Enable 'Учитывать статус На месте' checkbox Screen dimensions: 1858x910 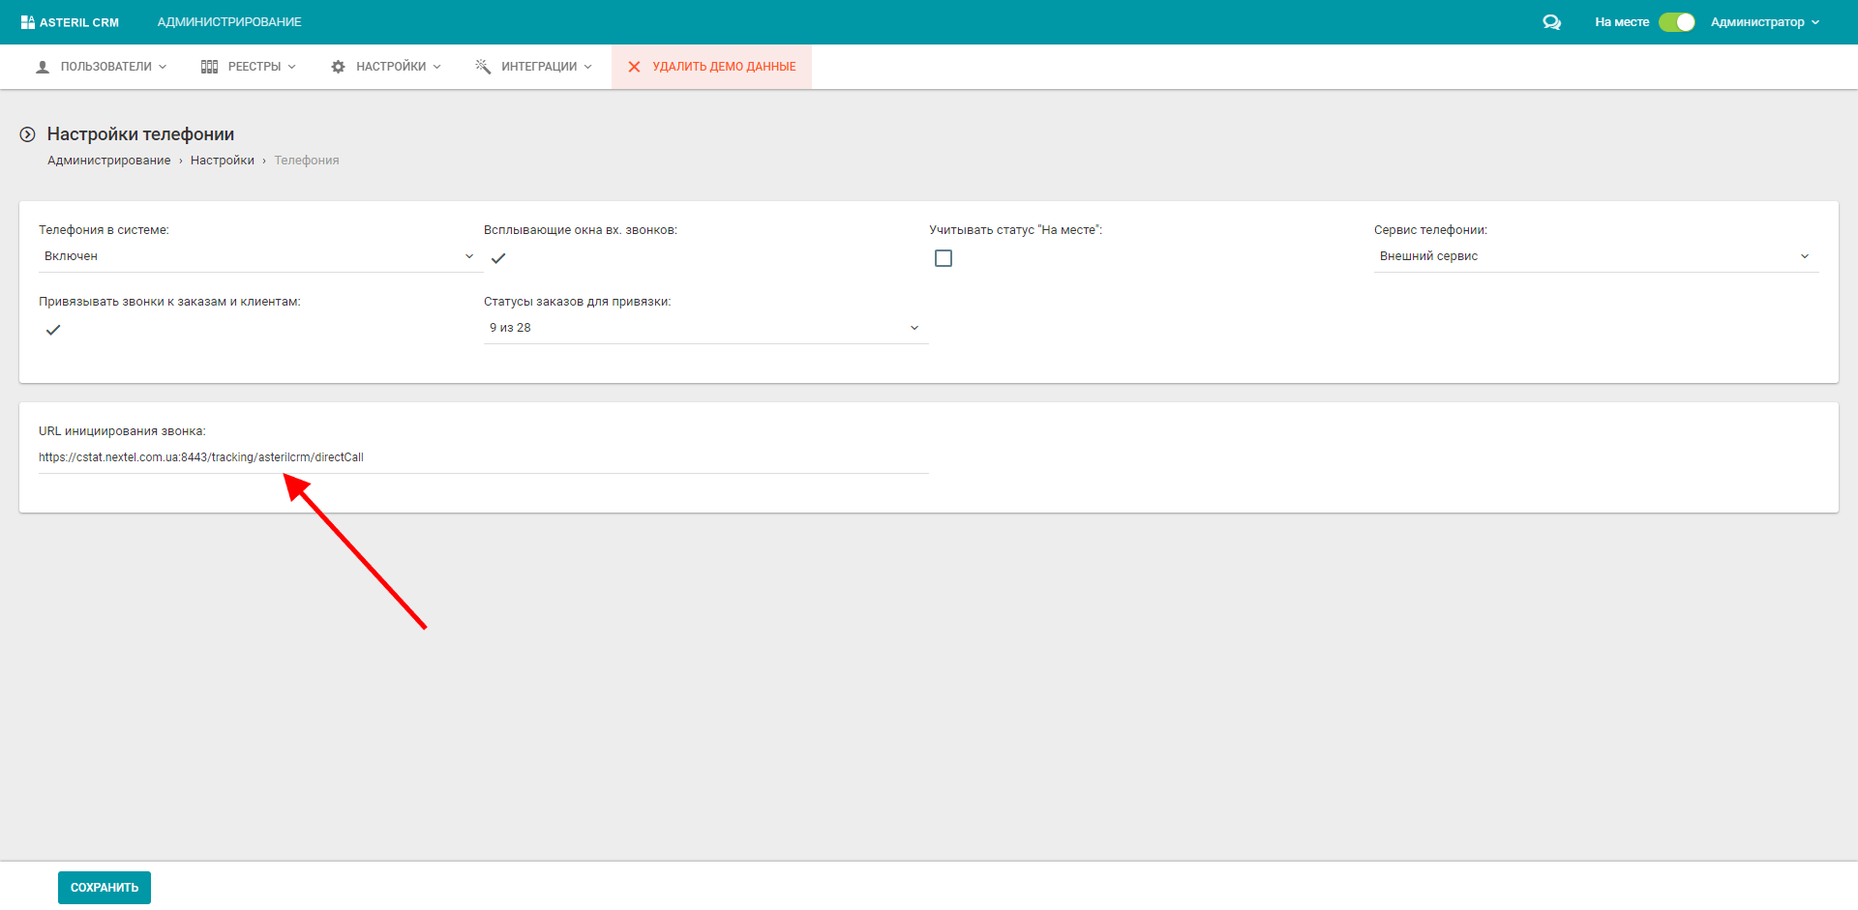click(x=944, y=258)
